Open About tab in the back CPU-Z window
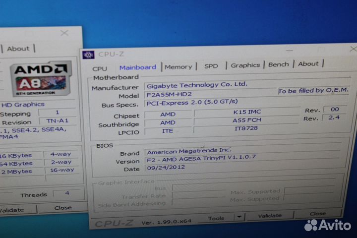 click(18, 49)
